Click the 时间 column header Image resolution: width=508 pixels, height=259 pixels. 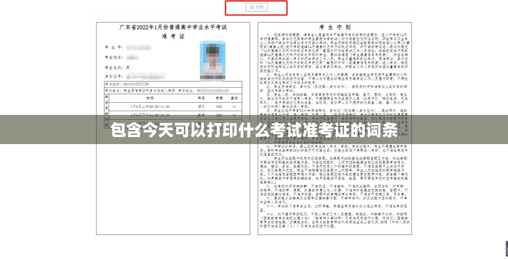tap(150, 98)
